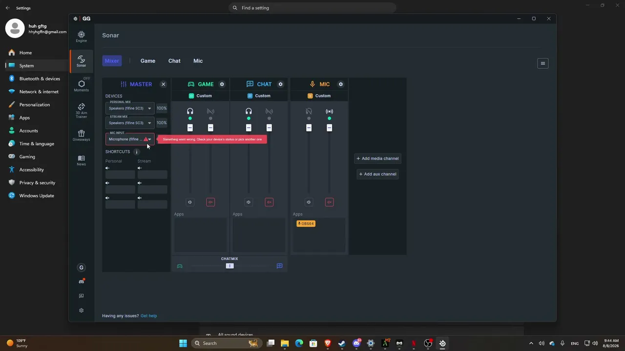Select the OBS64 app chip

(306, 224)
